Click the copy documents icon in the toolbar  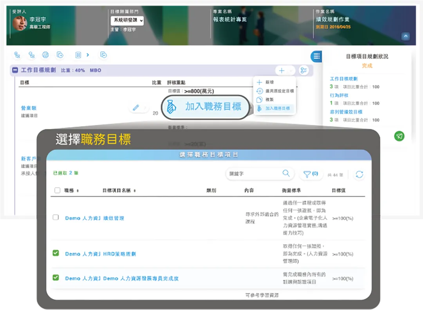click(60, 55)
